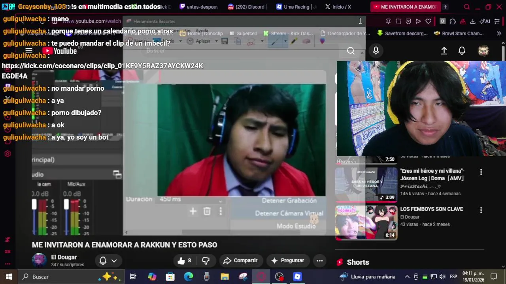Click the YouTube upload create icon
Screen dimensions: 506x284
(444, 50)
